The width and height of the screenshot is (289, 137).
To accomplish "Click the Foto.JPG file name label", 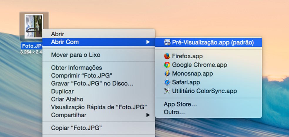I will tap(32, 46).
